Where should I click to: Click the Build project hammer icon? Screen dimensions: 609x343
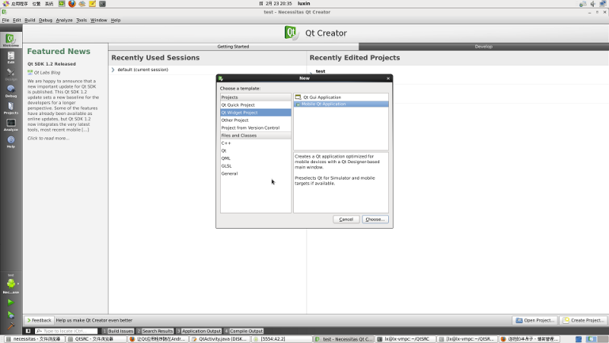tap(11, 326)
